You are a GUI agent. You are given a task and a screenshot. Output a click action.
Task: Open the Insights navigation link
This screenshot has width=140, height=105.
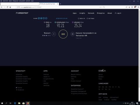pyautogui.click(x=82, y=13)
